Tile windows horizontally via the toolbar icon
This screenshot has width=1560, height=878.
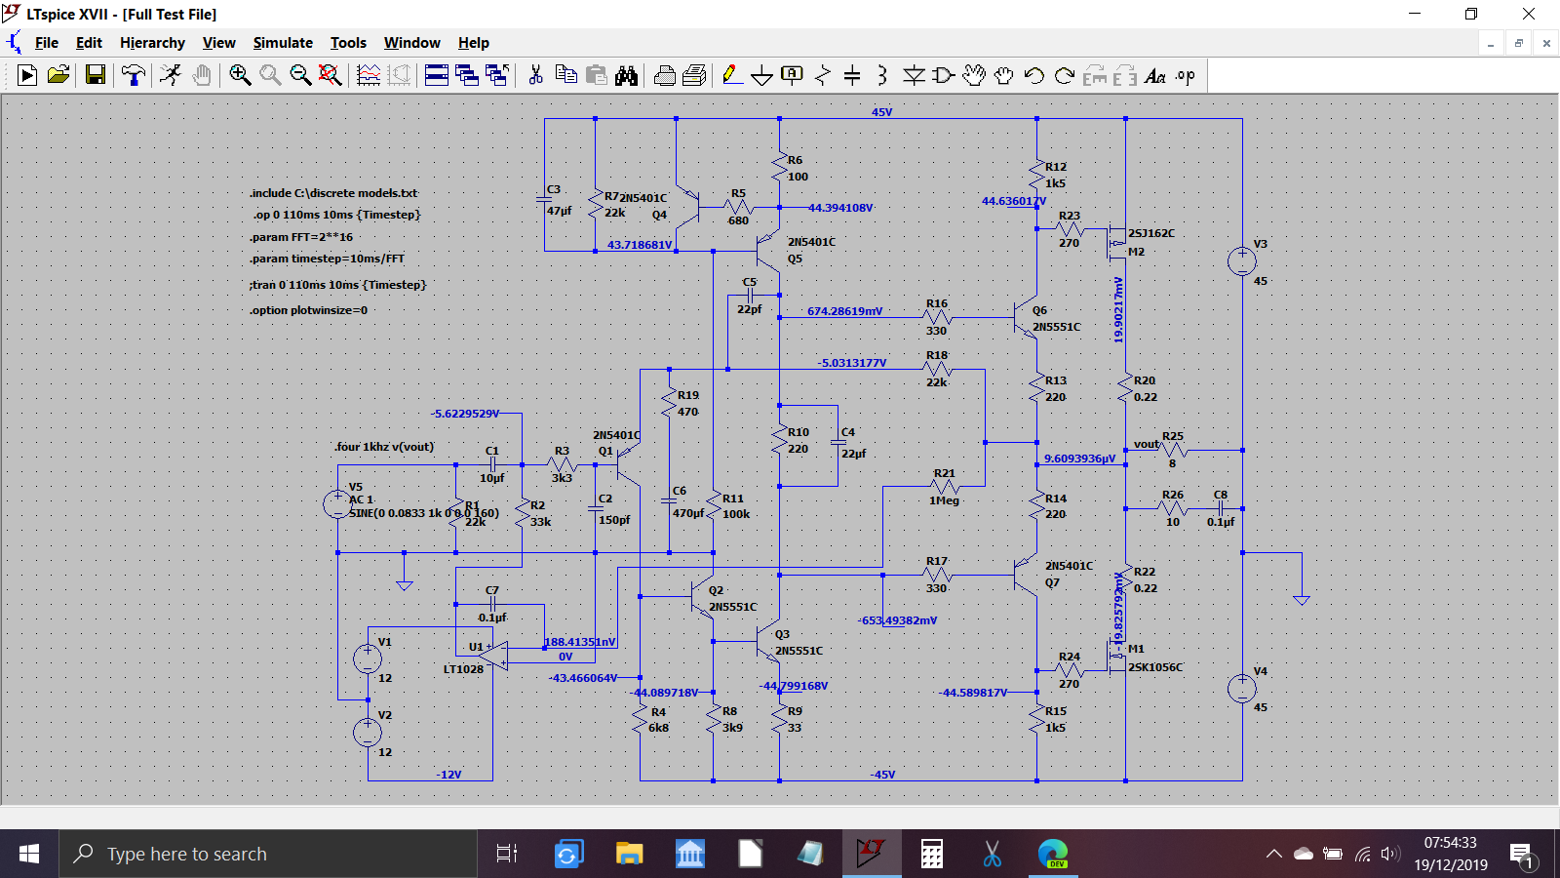click(437, 75)
